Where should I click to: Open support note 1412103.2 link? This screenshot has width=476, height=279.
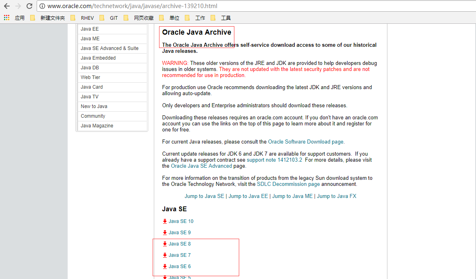pyautogui.click(x=274, y=160)
